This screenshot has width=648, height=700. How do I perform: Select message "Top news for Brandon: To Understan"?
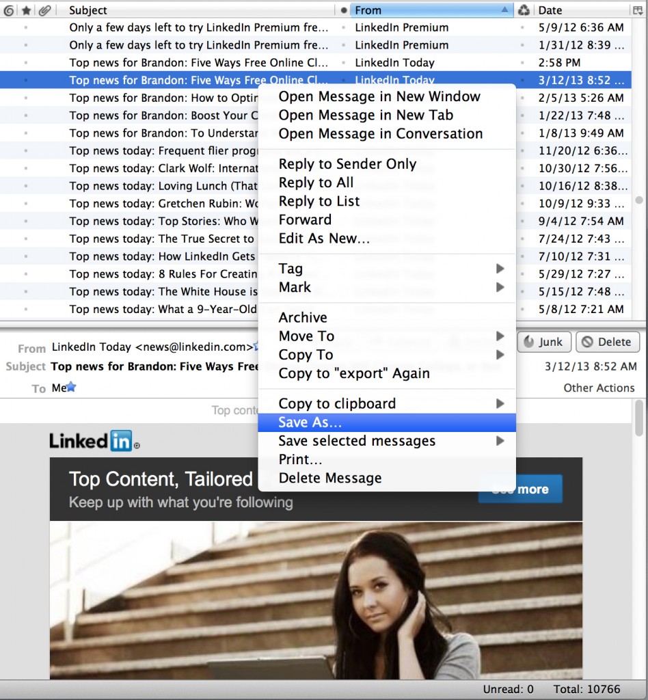(x=163, y=133)
